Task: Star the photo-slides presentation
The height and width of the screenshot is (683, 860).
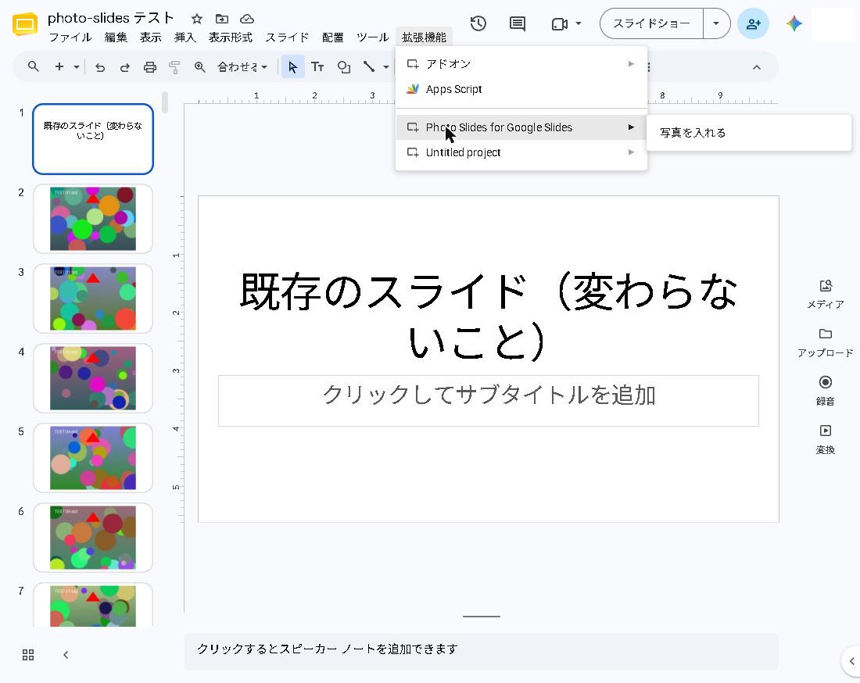Action: [197, 20]
